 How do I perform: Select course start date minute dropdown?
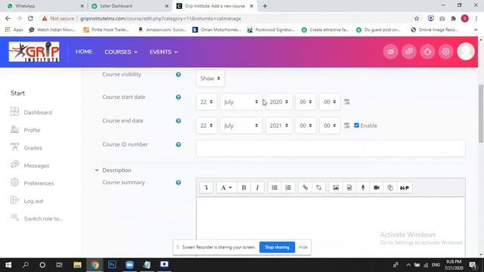[x=330, y=102]
